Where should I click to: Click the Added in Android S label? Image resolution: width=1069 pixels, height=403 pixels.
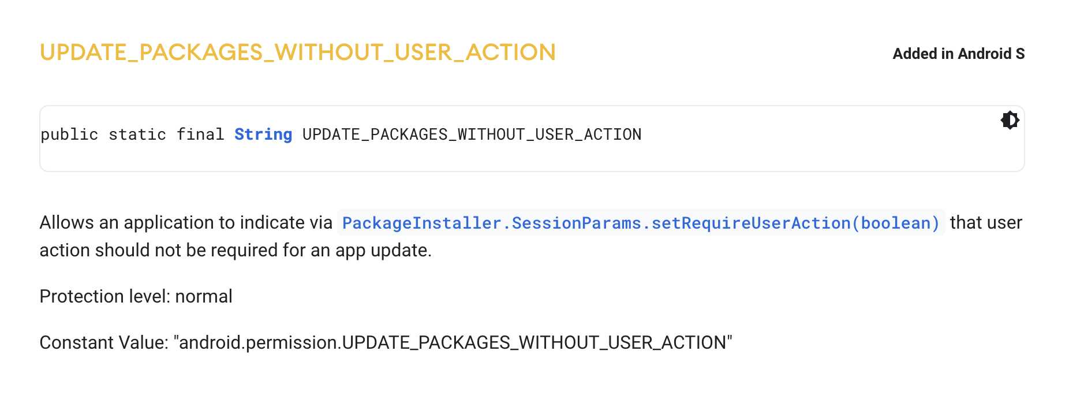(x=959, y=54)
